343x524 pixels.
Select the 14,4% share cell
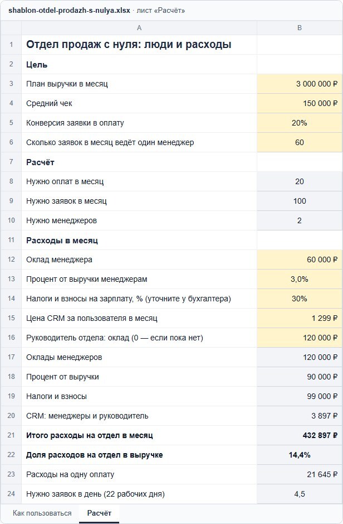click(x=300, y=455)
